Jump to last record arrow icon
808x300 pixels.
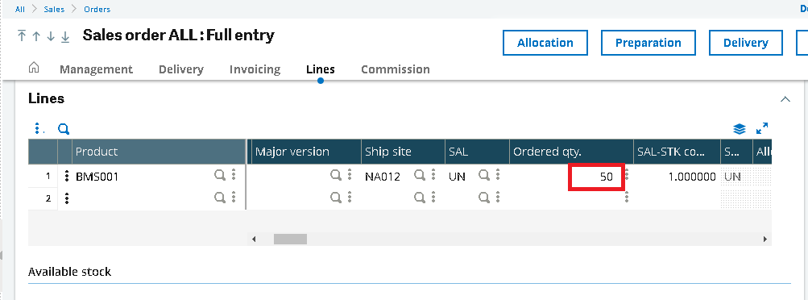coord(65,37)
